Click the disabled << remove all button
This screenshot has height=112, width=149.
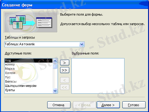[x=65, y=87]
